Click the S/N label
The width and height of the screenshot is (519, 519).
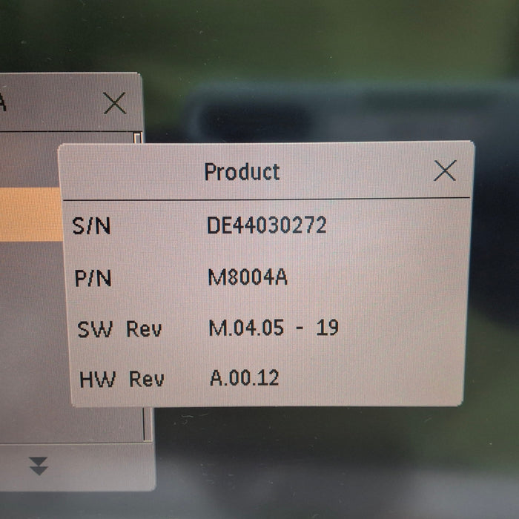click(x=91, y=226)
